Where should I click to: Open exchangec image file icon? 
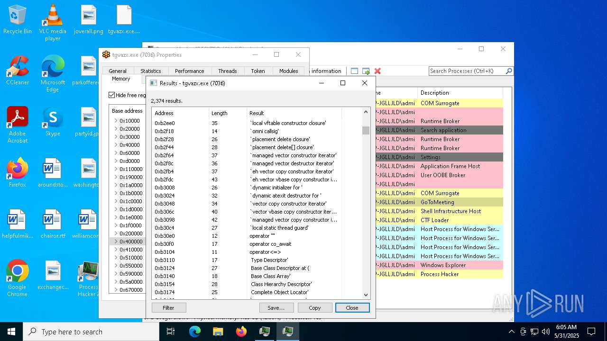[x=53, y=275]
